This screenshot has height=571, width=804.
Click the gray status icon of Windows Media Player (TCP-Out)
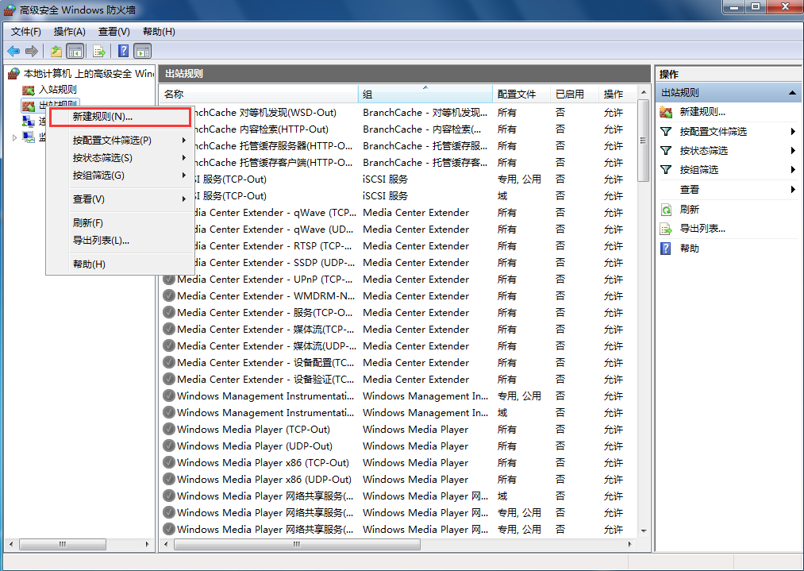coord(169,430)
